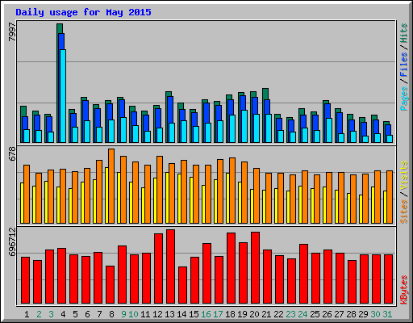The width and height of the screenshot is (413, 323).
Task: Click the Pages legend label
Action: coord(404,99)
